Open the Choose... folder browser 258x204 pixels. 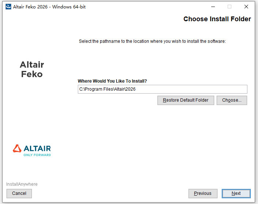click(x=232, y=100)
